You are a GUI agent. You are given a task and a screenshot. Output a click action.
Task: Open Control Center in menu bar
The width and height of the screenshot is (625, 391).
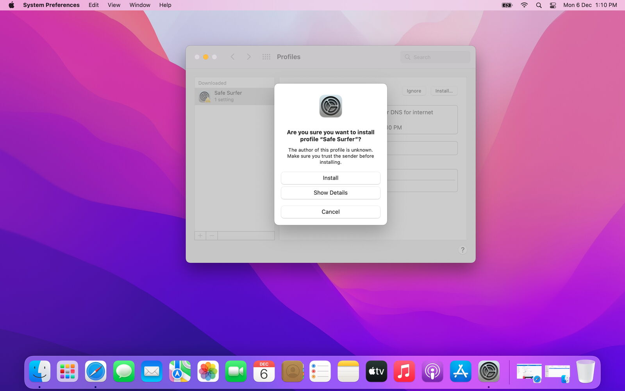pyautogui.click(x=553, y=5)
